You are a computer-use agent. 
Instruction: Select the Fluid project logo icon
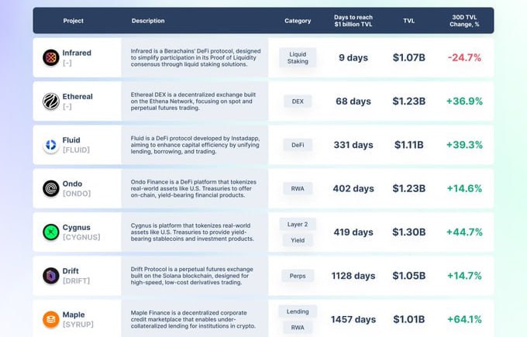(x=51, y=145)
